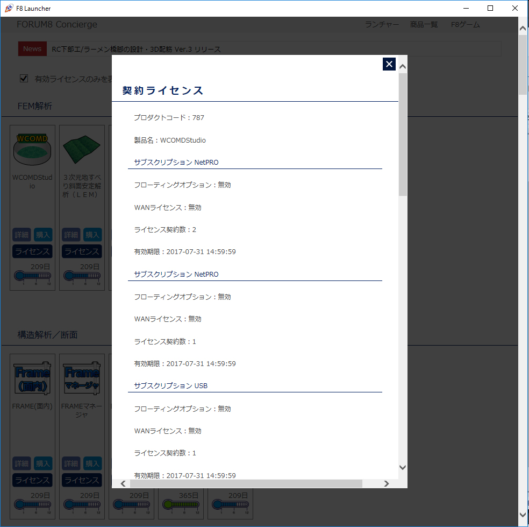Viewport: 529px width, 527px height.
Task: Click the FRAME(面内) product icon
Action: pos(32,378)
